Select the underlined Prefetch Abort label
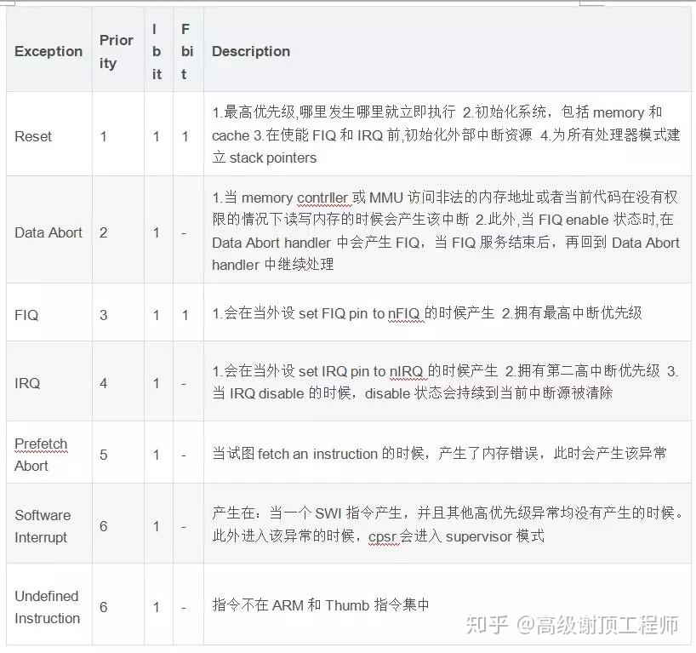 (x=41, y=452)
